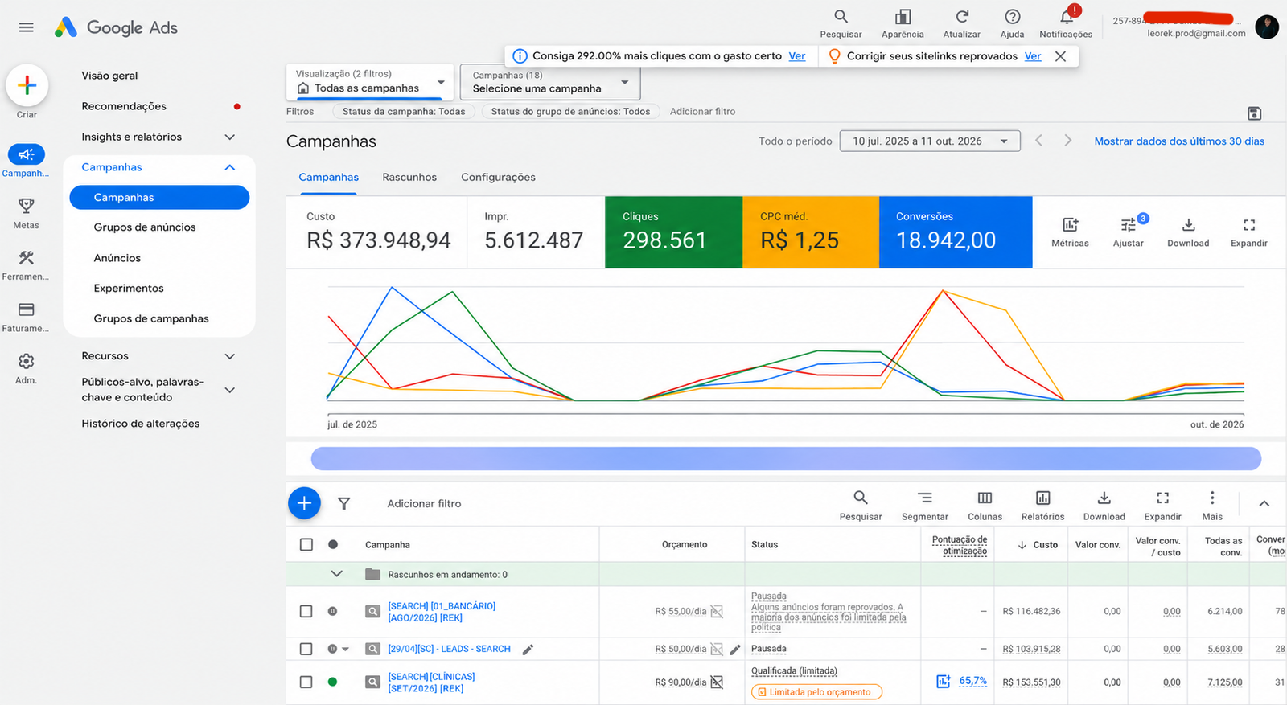Open the Métricas chart icon
Screen dimensions: 1287x705
pyautogui.click(x=1070, y=225)
